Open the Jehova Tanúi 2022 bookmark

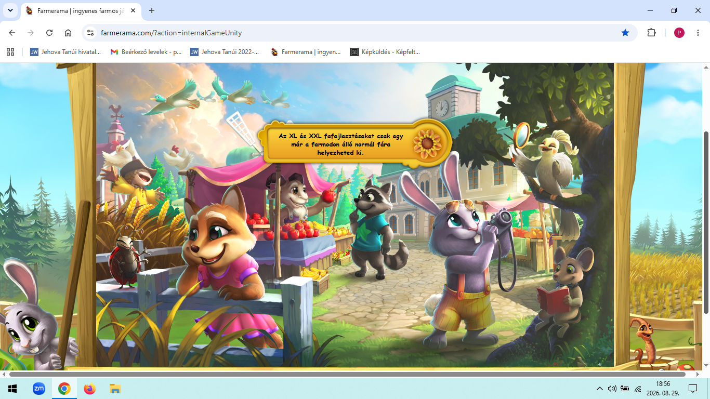point(226,52)
